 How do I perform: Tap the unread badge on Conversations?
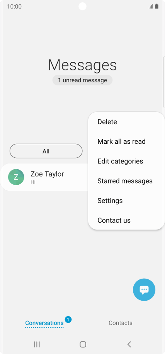68,320
